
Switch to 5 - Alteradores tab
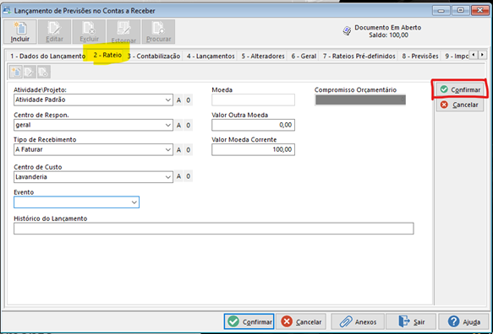[263, 57]
